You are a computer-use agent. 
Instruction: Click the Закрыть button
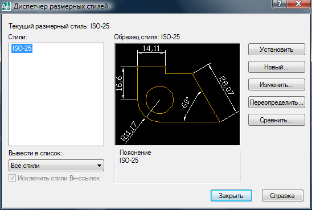[231, 195]
